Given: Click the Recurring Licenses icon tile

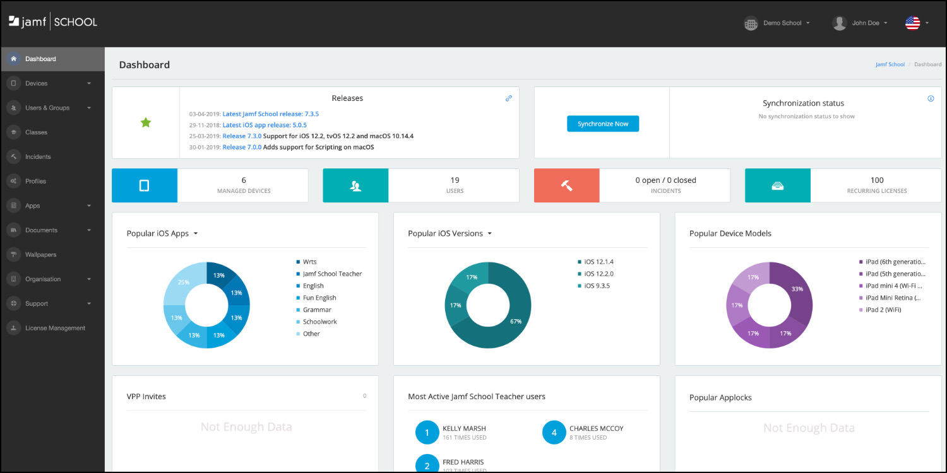Looking at the screenshot, I should coord(778,185).
